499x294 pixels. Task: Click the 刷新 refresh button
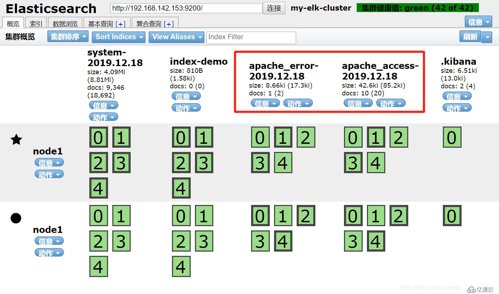pos(470,37)
